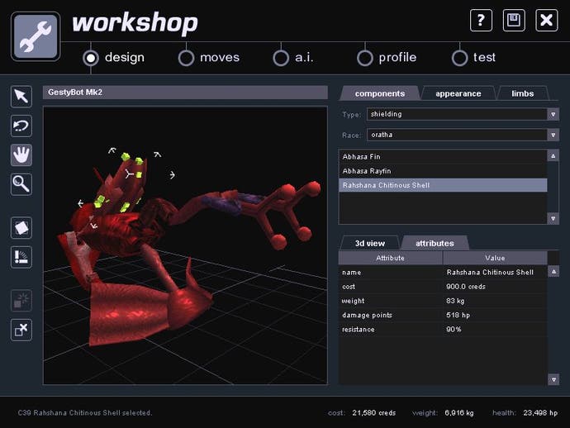Select the design radio button
Screen dimensions: 570x428
point(91,58)
